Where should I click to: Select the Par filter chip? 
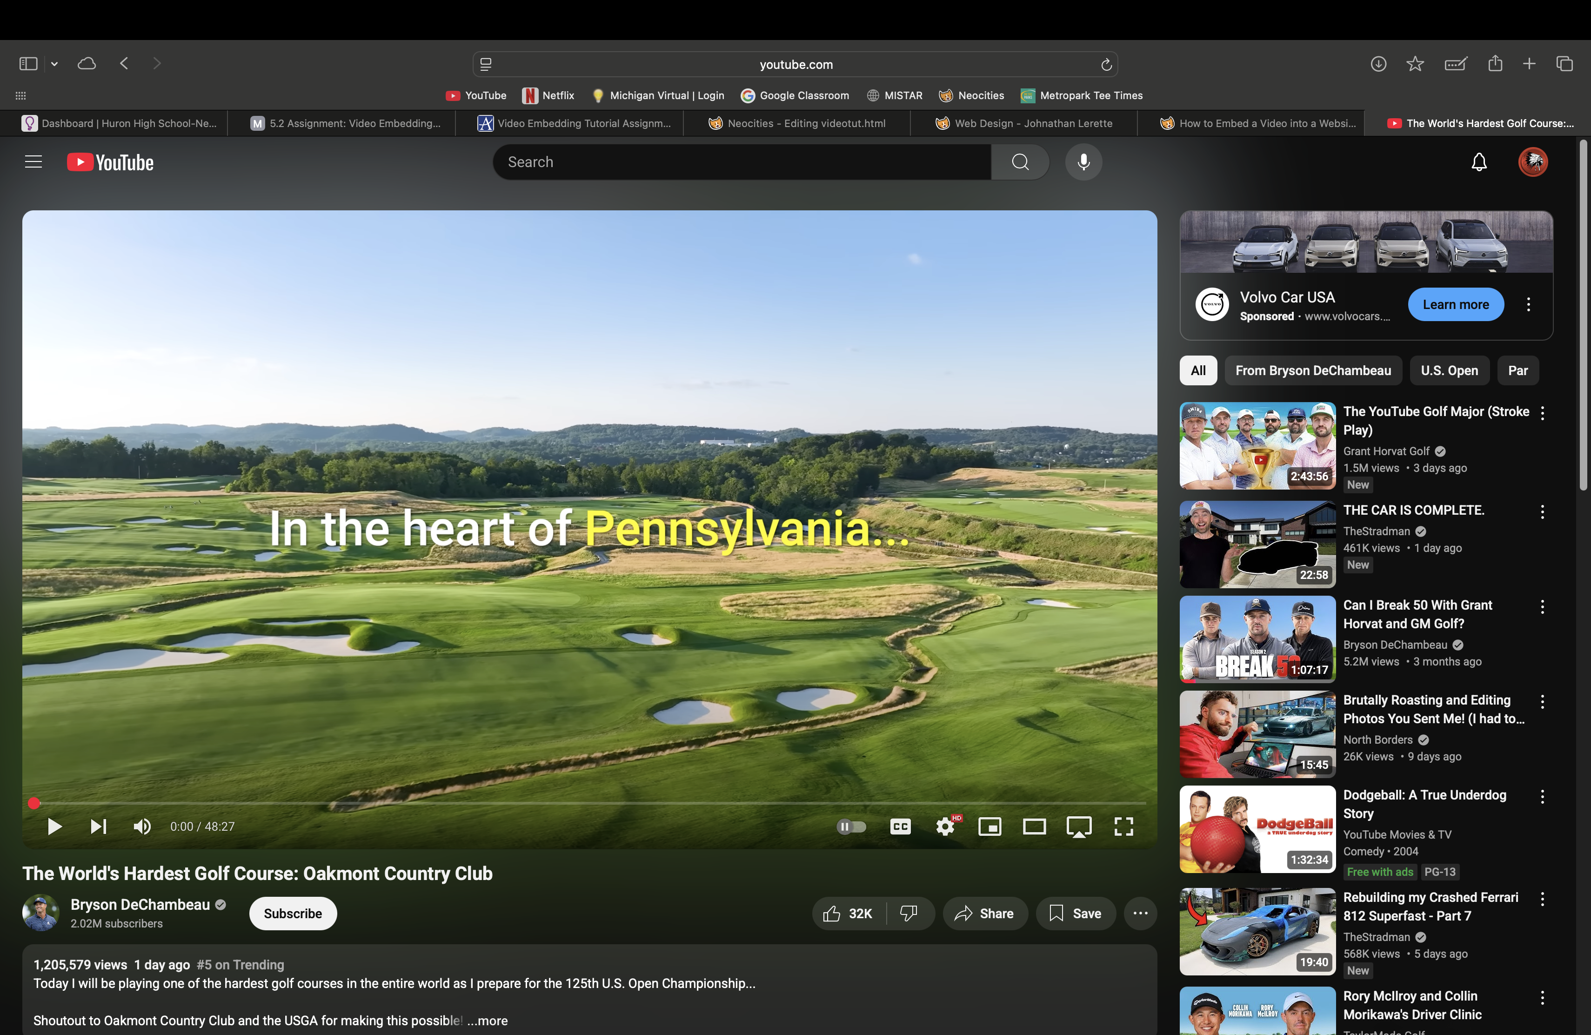click(x=1517, y=370)
